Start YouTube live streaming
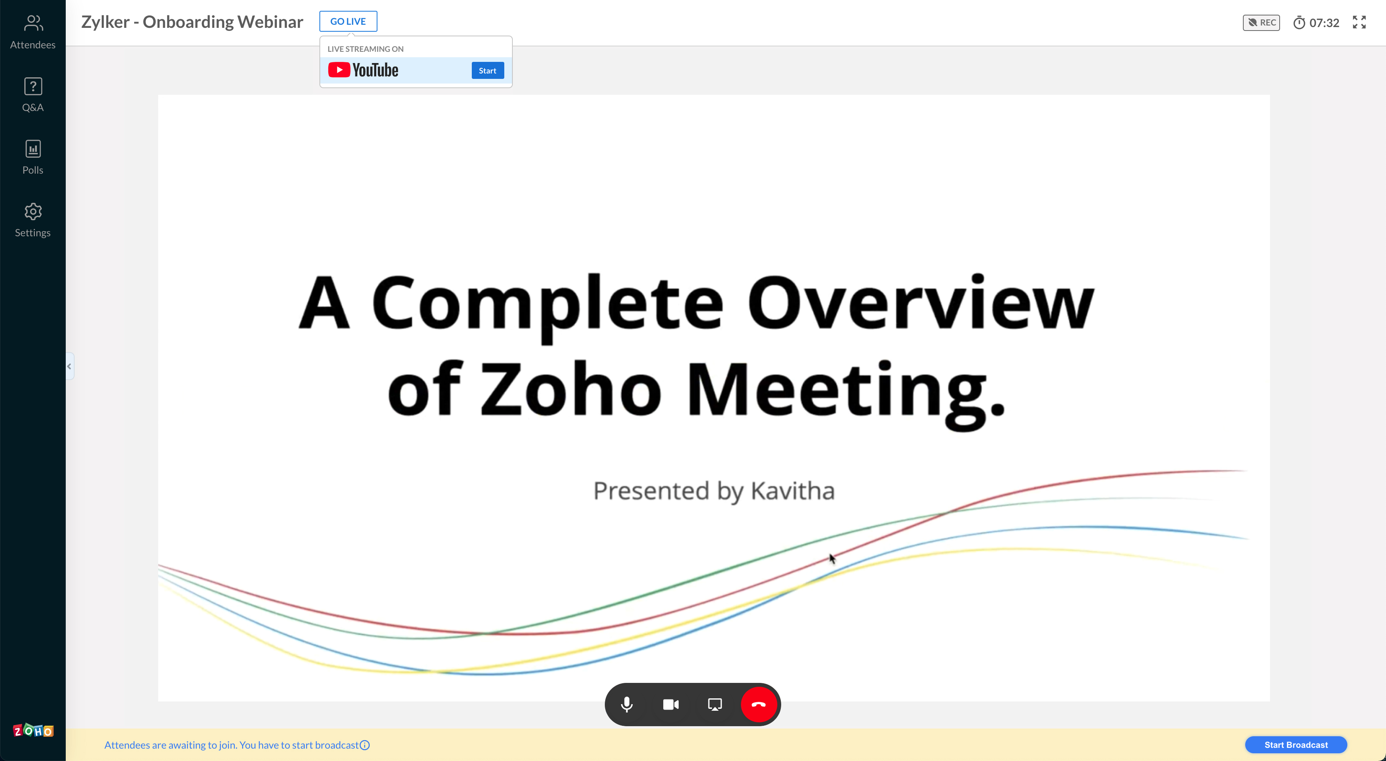Image resolution: width=1386 pixels, height=761 pixels. coord(488,70)
